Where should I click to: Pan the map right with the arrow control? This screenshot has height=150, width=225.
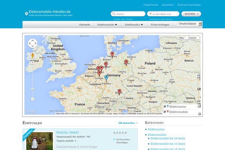click(x=35, y=43)
